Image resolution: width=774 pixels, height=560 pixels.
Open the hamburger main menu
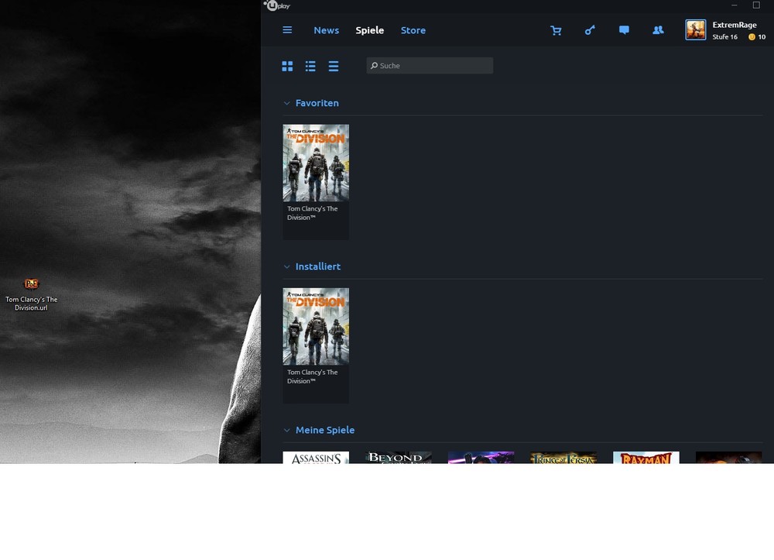coord(287,30)
